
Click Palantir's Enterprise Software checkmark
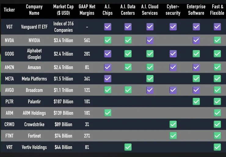click(x=196, y=102)
